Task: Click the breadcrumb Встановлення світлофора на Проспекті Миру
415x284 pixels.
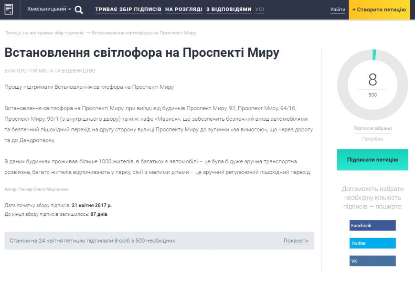Action: pos(144,33)
